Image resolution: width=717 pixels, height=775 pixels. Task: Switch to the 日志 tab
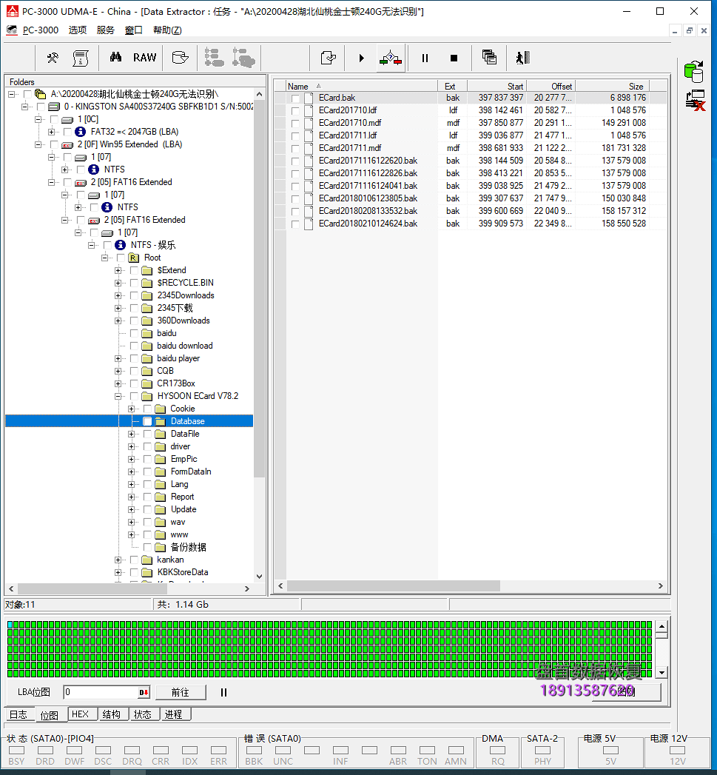18,715
